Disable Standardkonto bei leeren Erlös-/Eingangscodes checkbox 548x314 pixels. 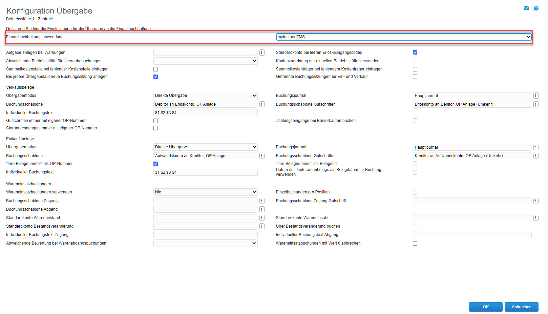(x=415, y=53)
